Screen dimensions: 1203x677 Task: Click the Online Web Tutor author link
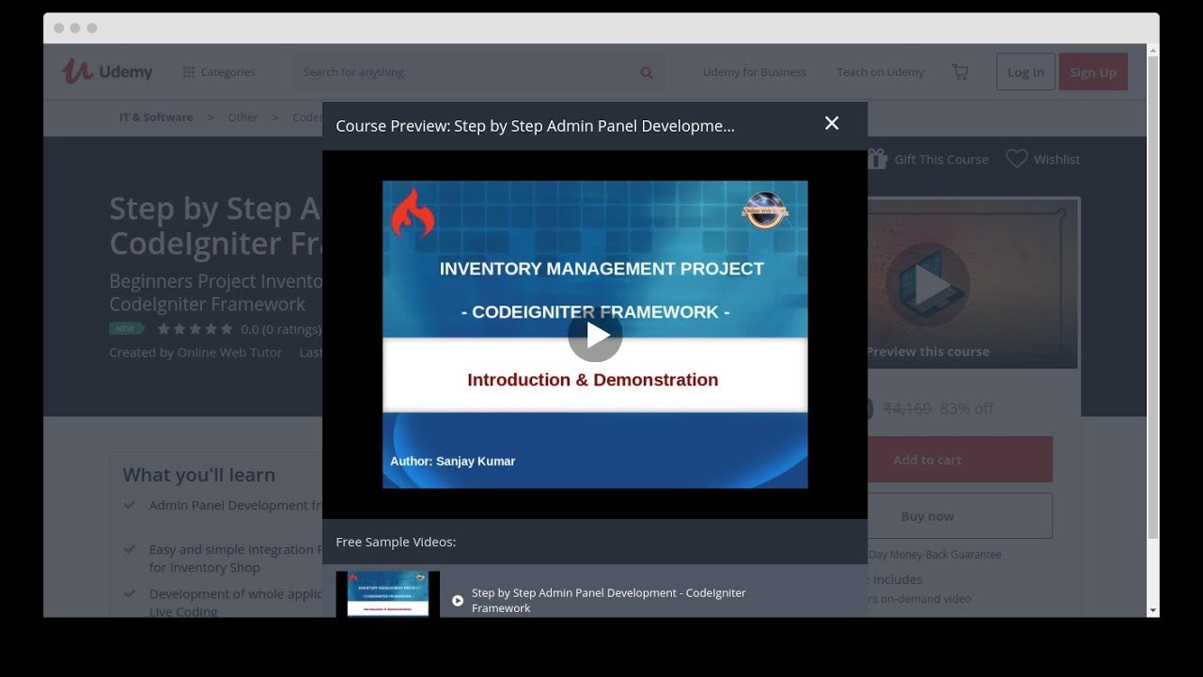(229, 353)
